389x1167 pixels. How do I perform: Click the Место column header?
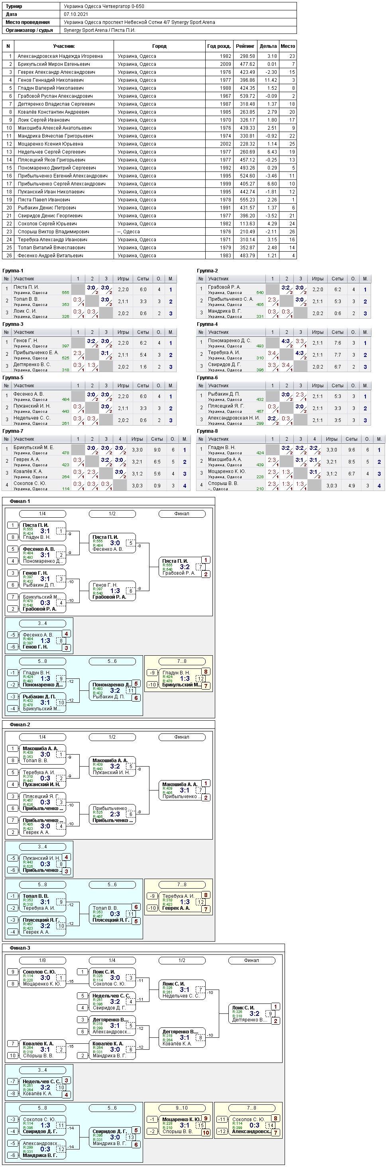(287, 46)
